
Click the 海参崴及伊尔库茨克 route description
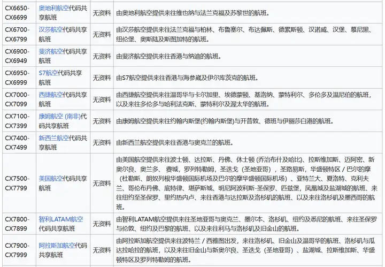pyautogui.click(x=188, y=78)
